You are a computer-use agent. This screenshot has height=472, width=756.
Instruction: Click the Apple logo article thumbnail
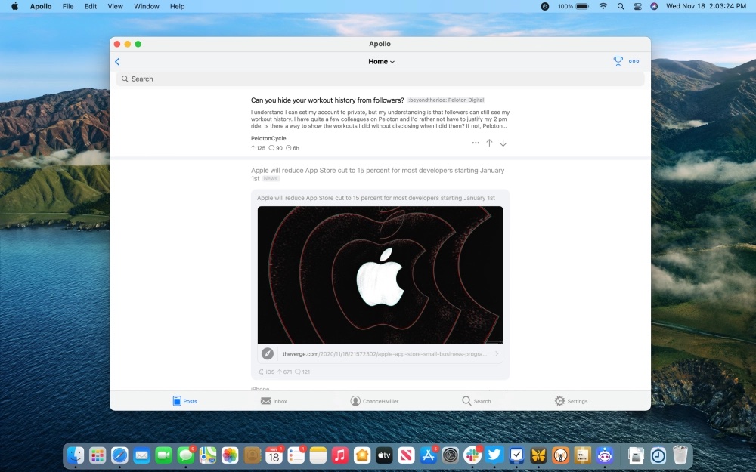click(x=380, y=275)
